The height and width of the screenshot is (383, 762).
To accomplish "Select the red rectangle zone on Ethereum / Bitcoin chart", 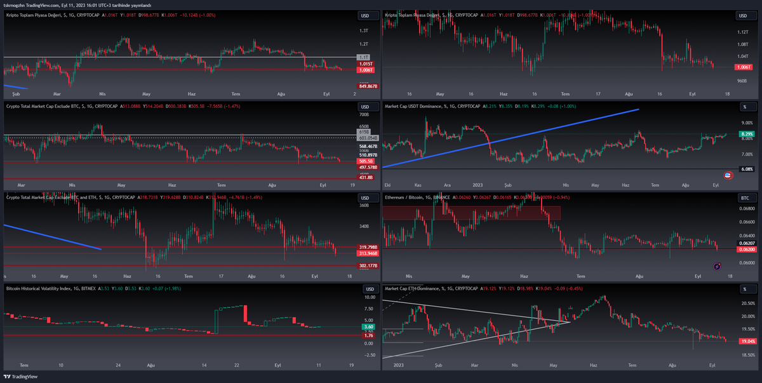I will pyautogui.click(x=472, y=213).
